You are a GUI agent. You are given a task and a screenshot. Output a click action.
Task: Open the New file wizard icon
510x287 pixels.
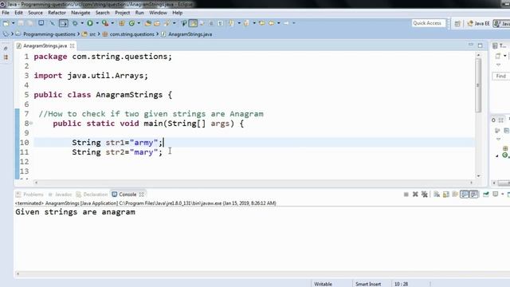point(6,23)
